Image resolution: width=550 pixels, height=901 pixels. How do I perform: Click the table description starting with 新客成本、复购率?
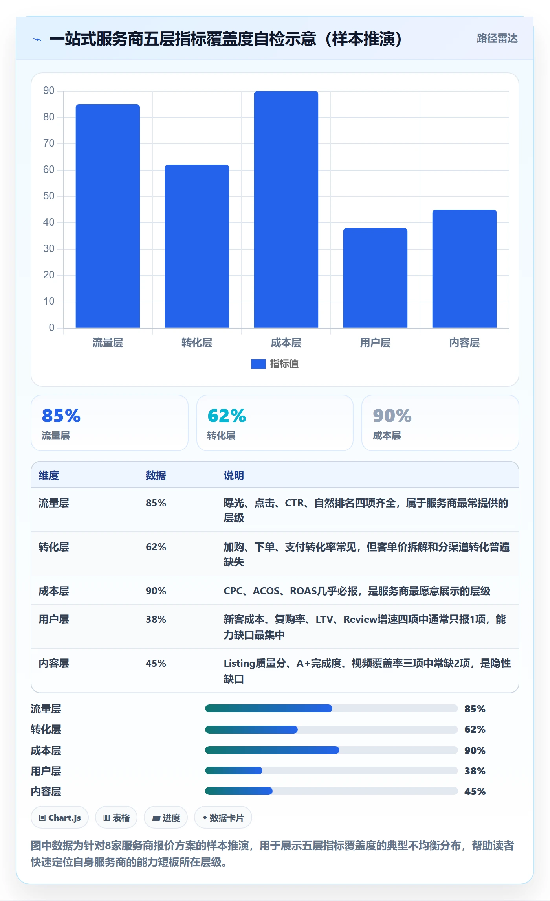[x=365, y=627]
